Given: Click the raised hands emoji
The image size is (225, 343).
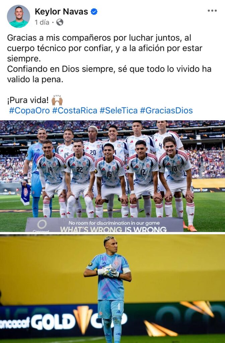Looking at the screenshot, I should (x=57, y=100).
